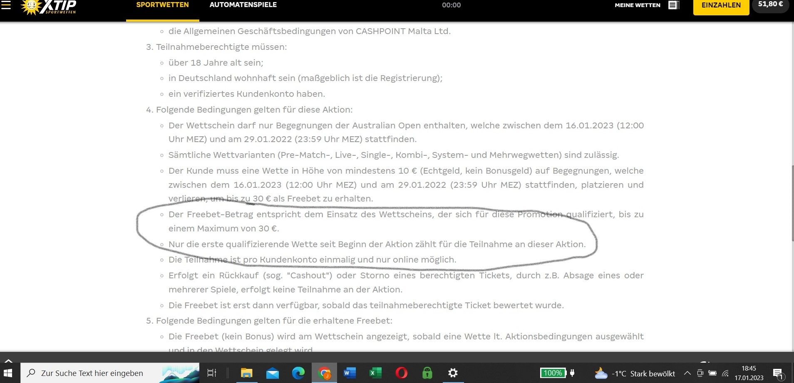Switch to the Sportwetten tab
Viewport: 794px width, 383px height.
(162, 5)
